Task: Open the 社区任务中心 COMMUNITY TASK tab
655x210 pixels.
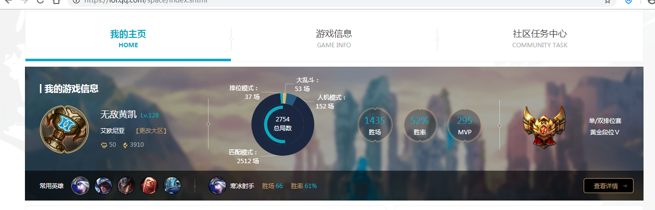Action: click(x=540, y=39)
